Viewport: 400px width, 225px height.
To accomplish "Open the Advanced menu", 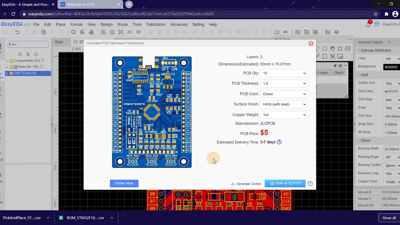I will click(x=179, y=24).
